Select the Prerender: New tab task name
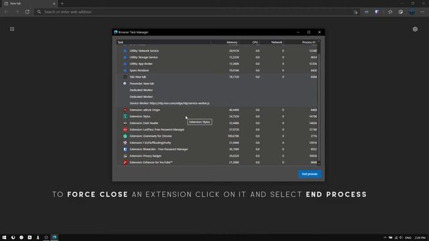This screenshot has width=429, height=241. [141, 84]
